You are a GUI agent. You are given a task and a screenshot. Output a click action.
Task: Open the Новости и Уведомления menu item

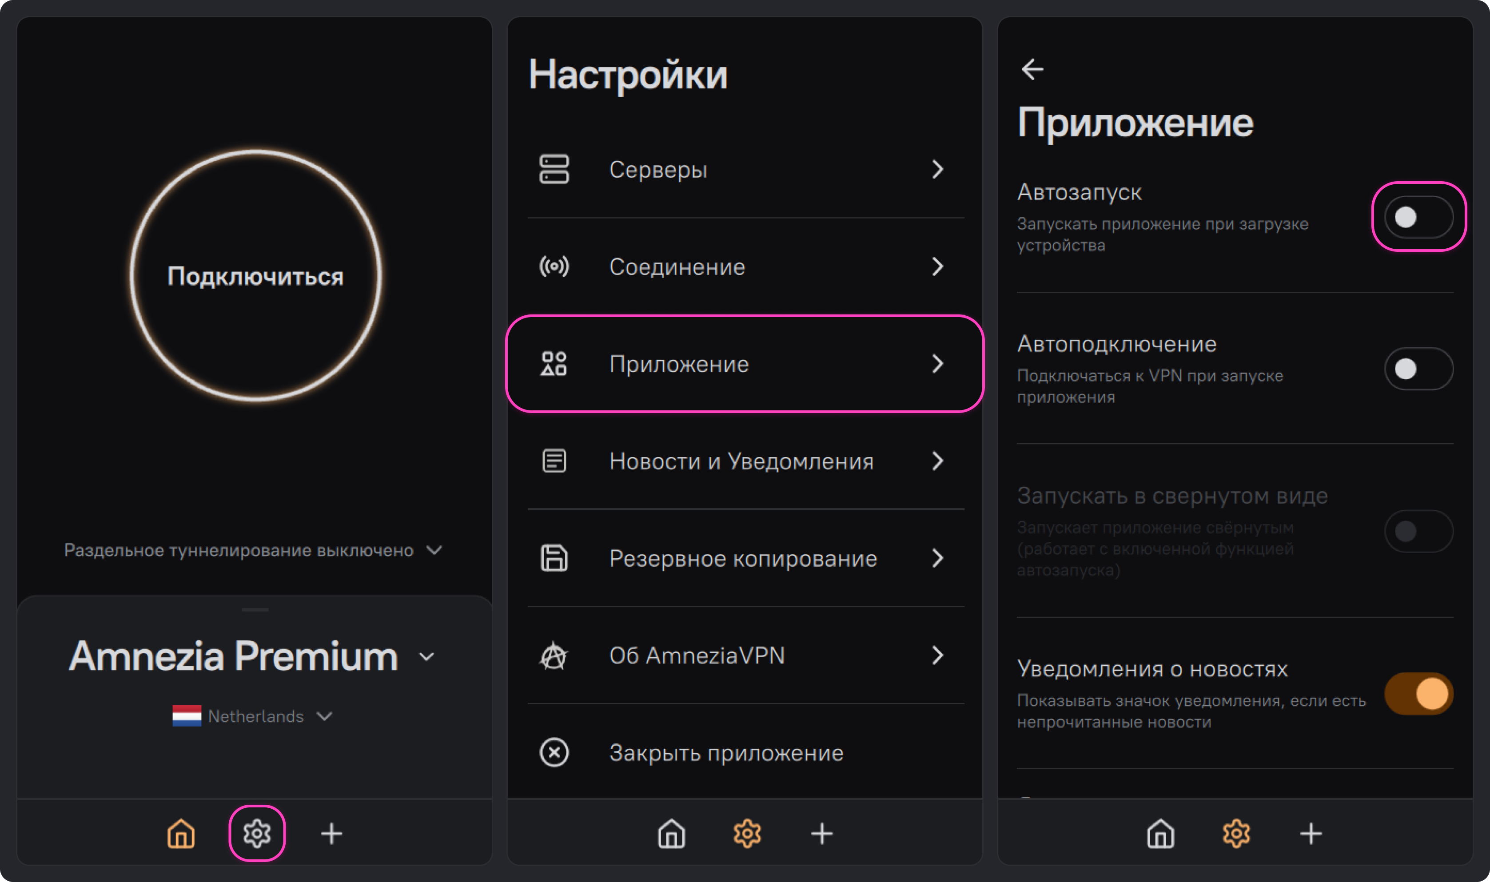point(745,461)
